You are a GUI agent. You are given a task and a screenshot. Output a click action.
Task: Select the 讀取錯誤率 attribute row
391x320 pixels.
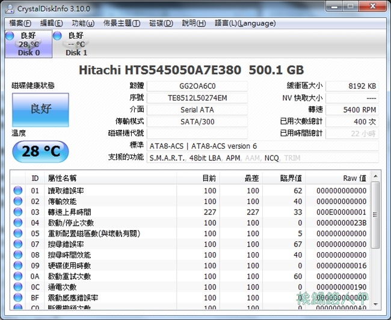pos(191,190)
